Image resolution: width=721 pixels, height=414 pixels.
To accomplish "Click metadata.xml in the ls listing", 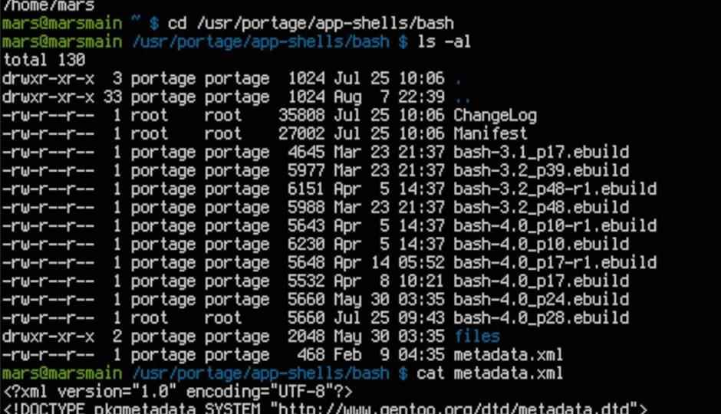I will (x=508, y=355).
